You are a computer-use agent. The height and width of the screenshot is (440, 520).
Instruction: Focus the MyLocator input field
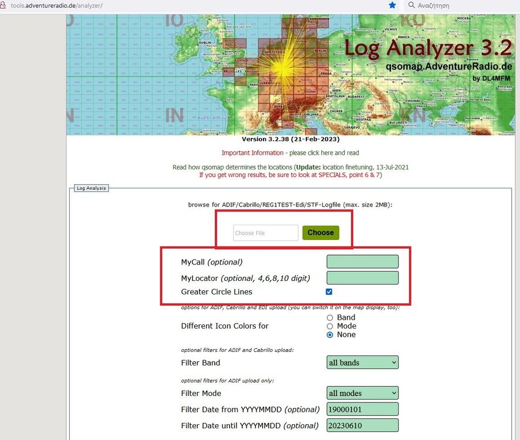pos(362,277)
